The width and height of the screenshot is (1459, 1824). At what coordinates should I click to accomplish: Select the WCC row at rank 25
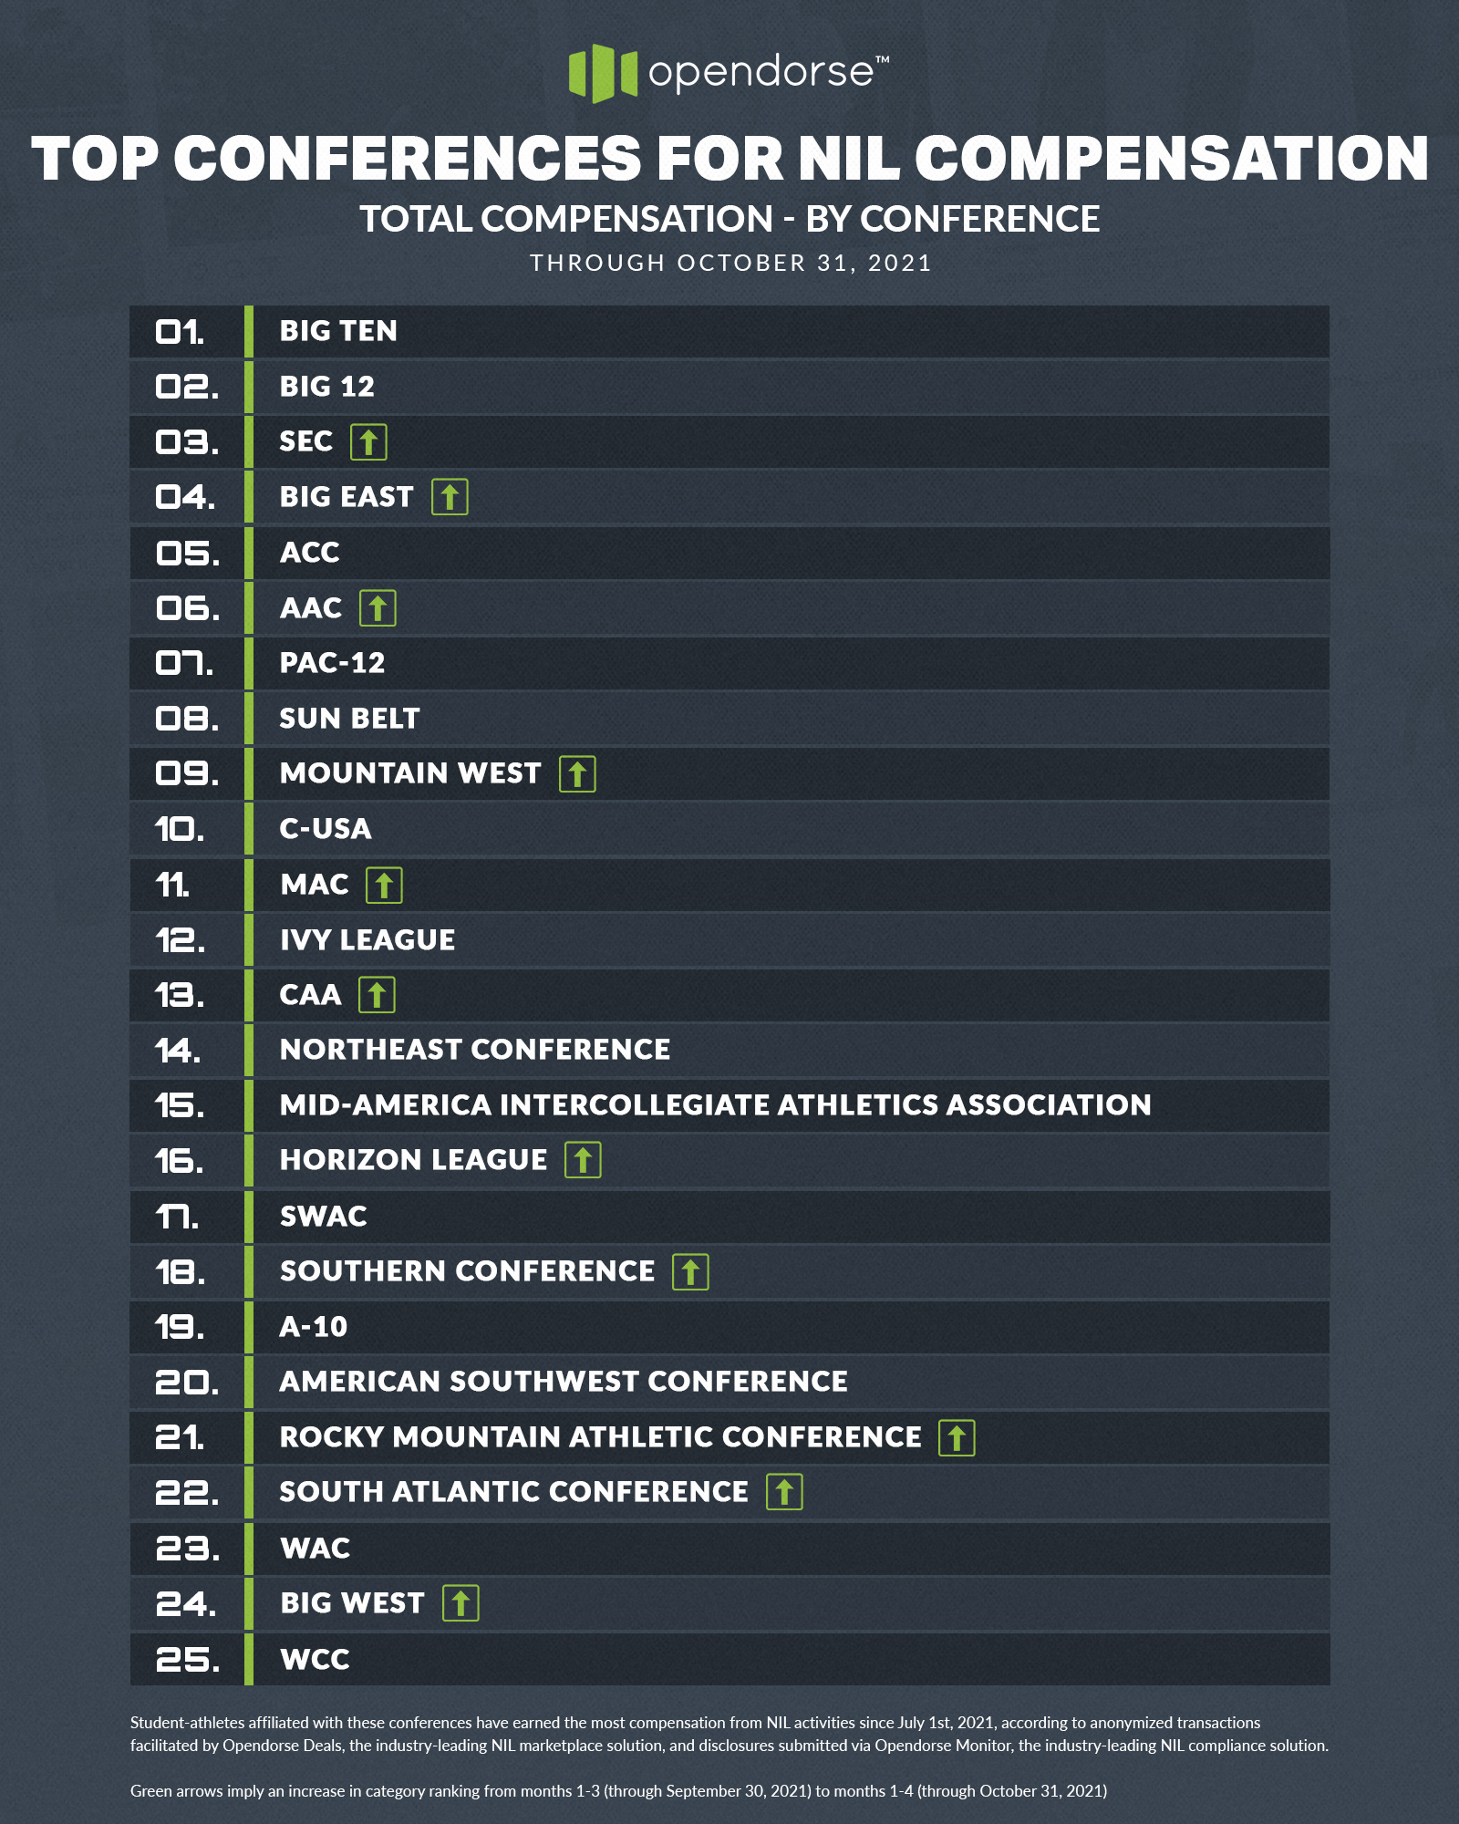(729, 1659)
